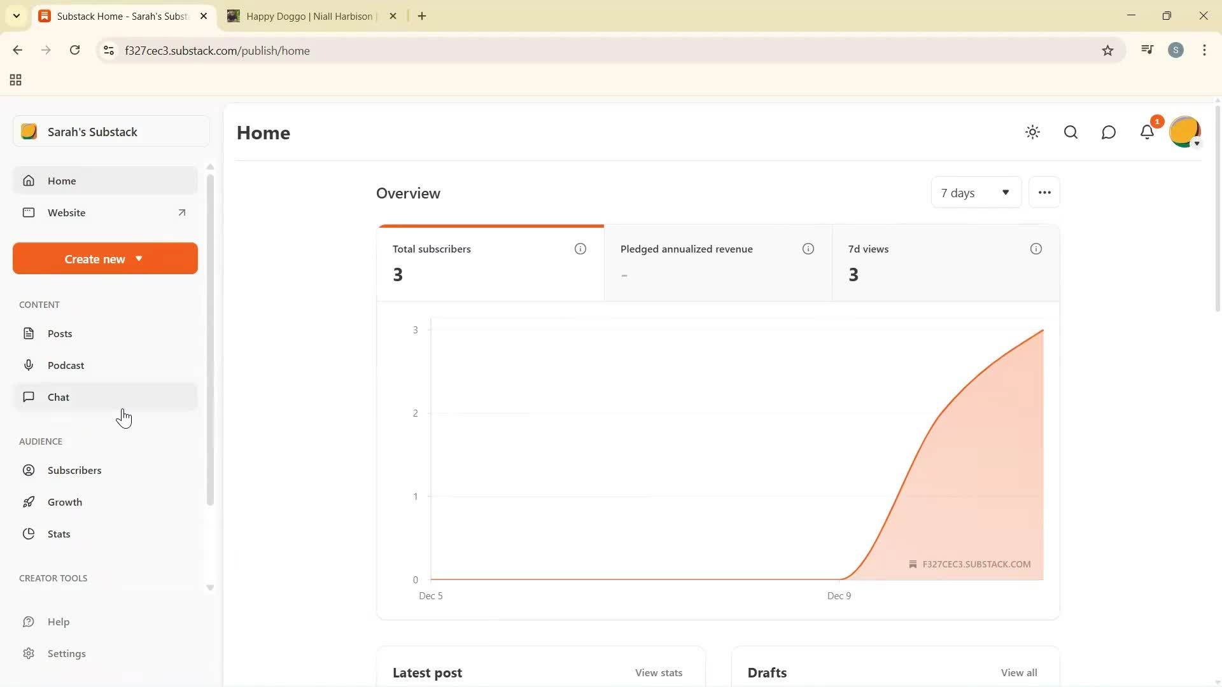Viewport: 1222px width, 687px height.
Task: Open Overview three-dots more options
Action: pyautogui.click(x=1044, y=193)
